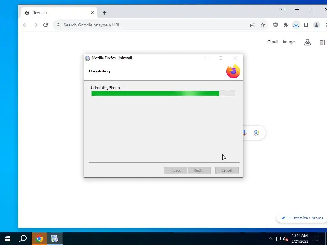
Task: Select the New Tab tab
Action: pyautogui.click(x=59, y=13)
